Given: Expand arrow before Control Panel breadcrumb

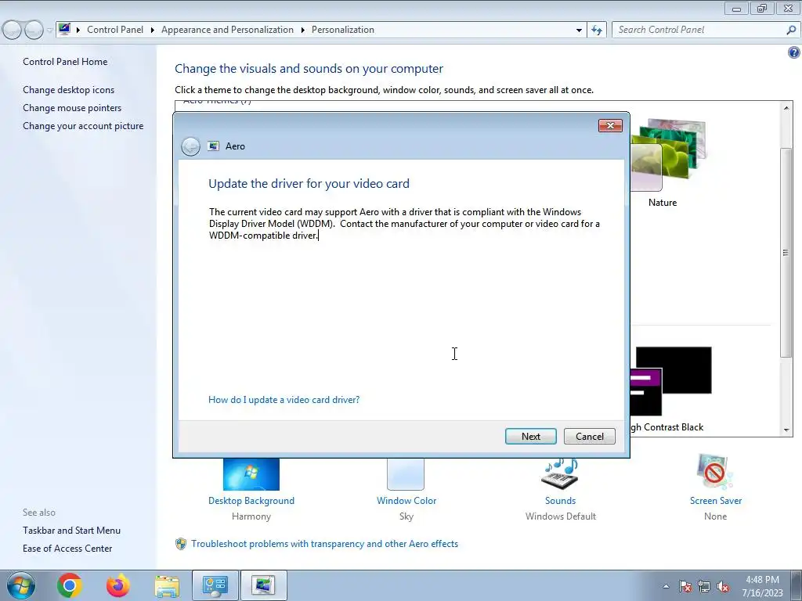Looking at the screenshot, I should [x=78, y=31].
